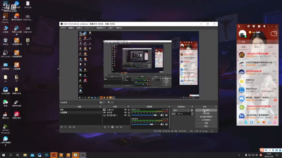Undock Scenes panel via its header icon
282x158 pixels.
(100, 107)
